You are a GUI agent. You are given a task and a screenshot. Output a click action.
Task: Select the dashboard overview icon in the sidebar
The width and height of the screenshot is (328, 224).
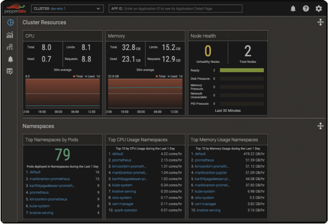tap(10, 22)
